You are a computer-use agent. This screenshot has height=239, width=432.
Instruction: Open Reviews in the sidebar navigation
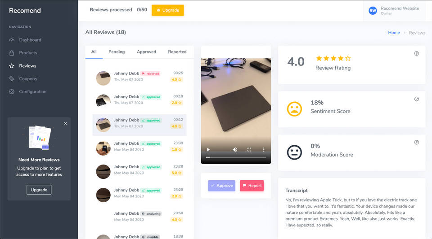pos(27,66)
